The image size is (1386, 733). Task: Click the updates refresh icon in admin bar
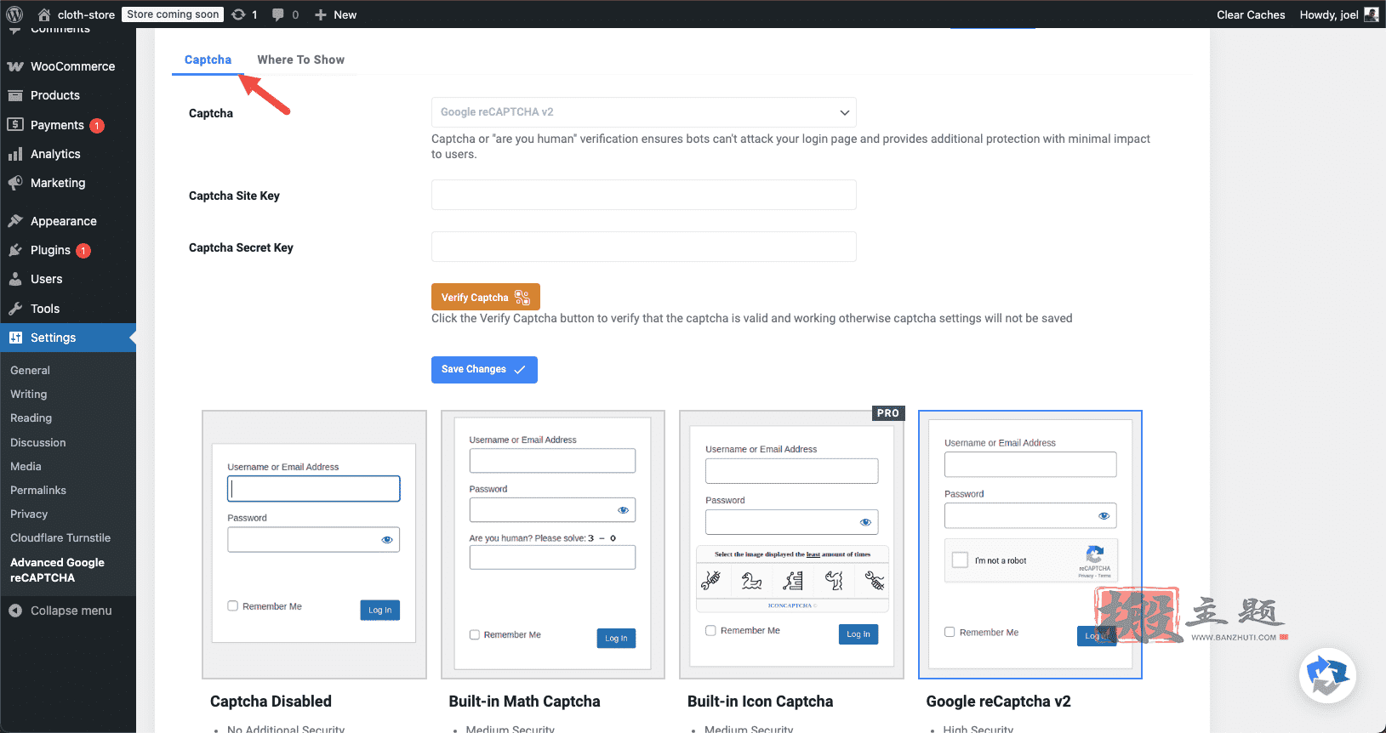pyautogui.click(x=238, y=14)
